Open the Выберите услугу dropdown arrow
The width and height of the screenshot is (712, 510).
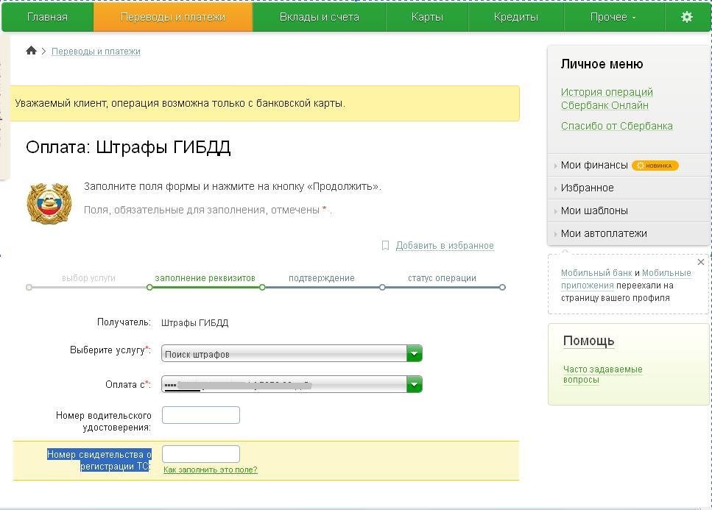pos(414,353)
